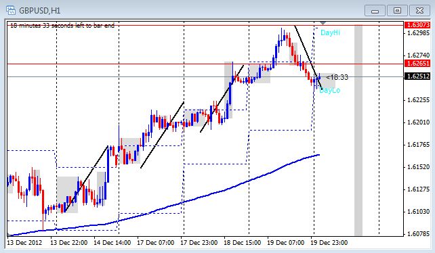435x253 pixels.
Task: Click the 14 Dec 14:00 time label
Action: point(112,243)
